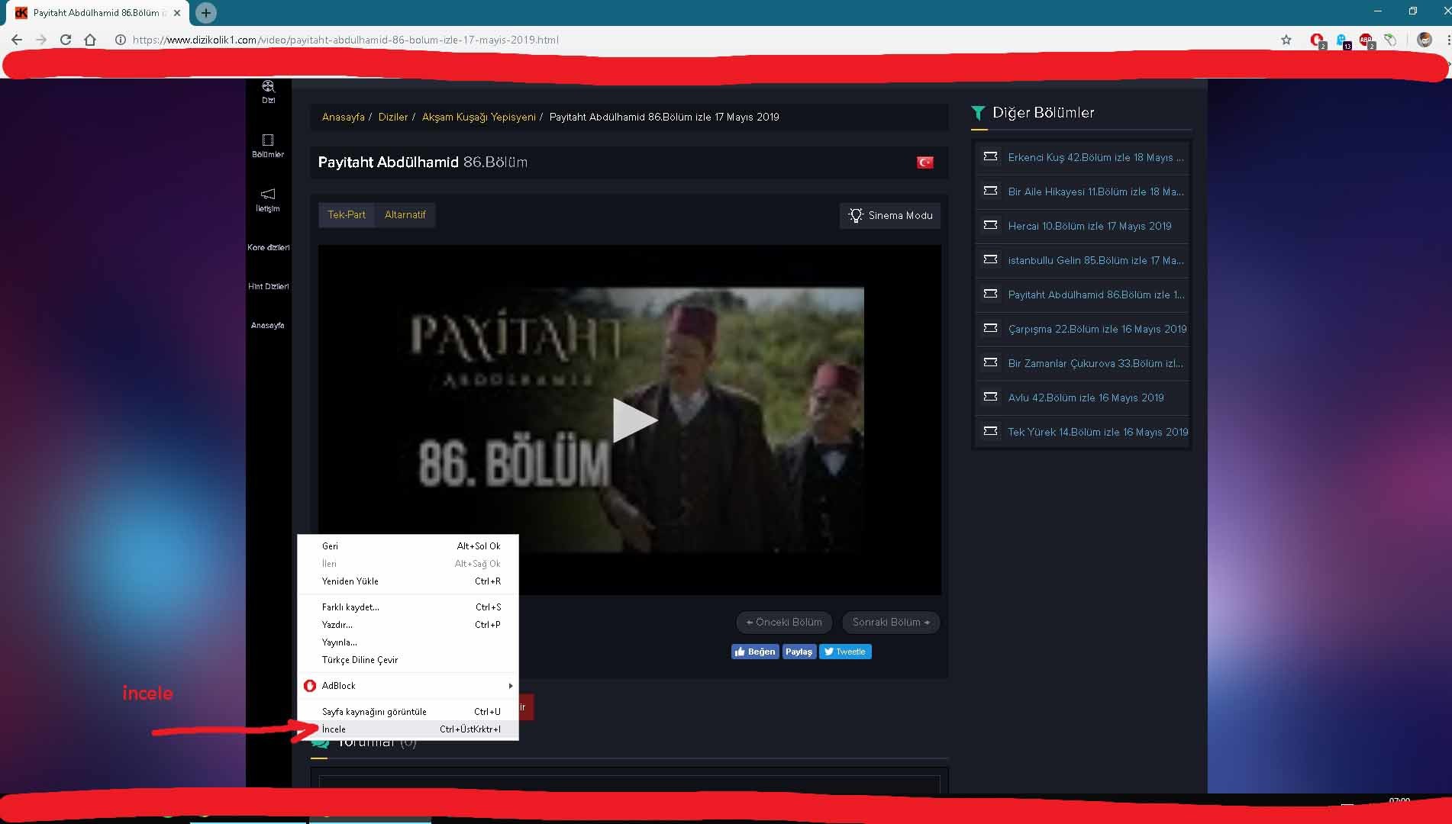Choose Yeniden Yükle in context menu
This screenshot has height=824, width=1452.
click(x=408, y=581)
